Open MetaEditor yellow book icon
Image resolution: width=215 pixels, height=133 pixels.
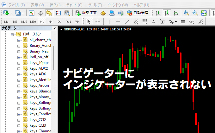(x=103, y=13)
